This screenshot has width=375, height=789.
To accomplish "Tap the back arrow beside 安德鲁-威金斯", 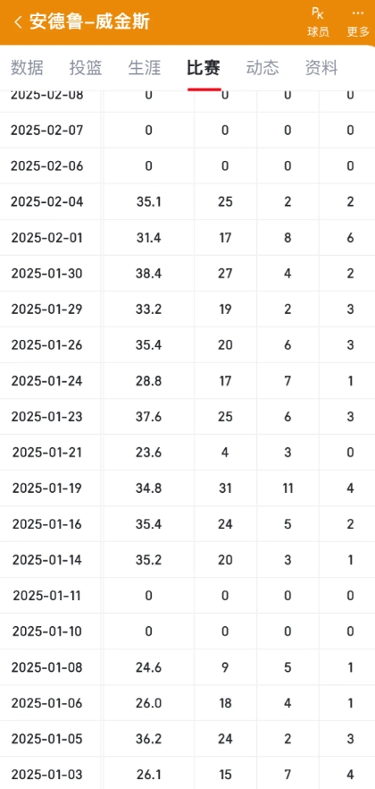I will (18, 22).
